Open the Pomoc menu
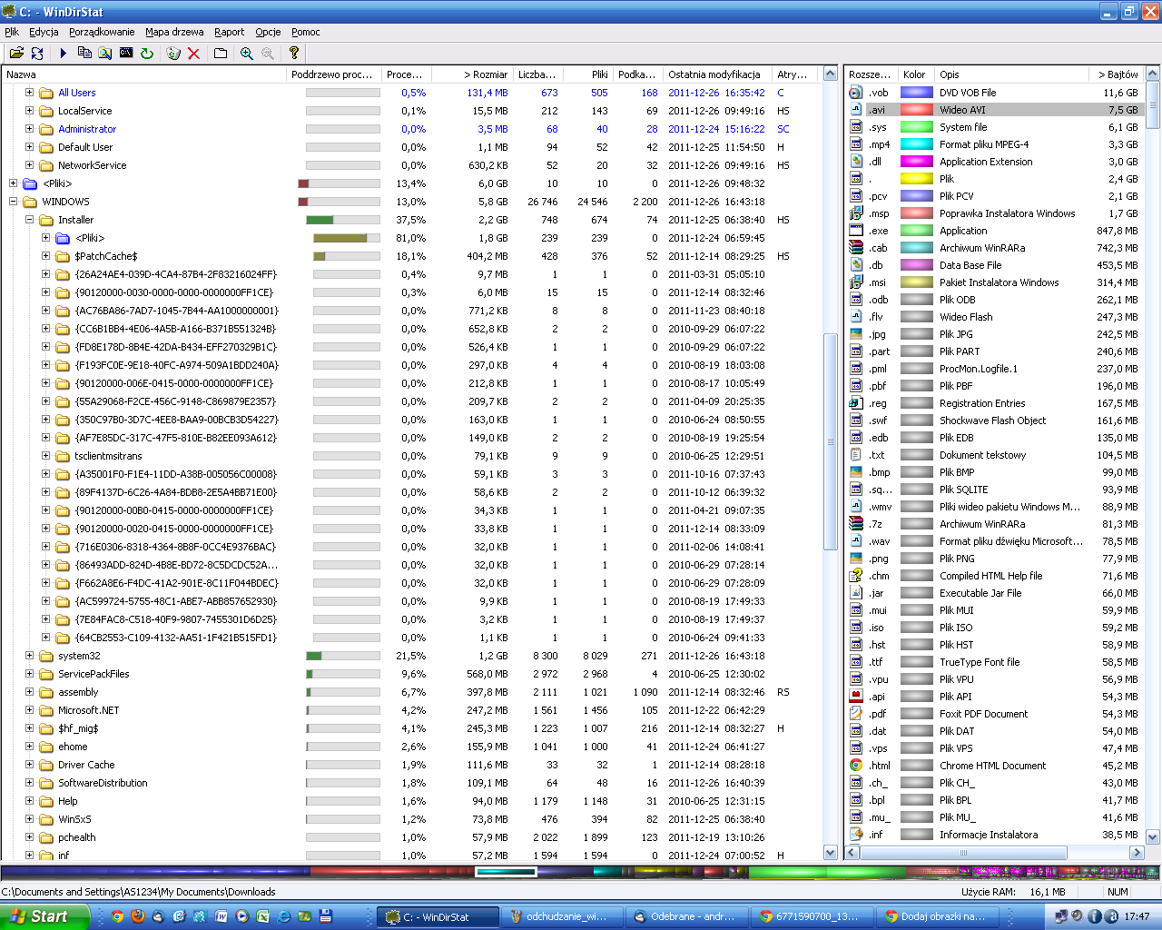The height and width of the screenshot is (930, 1162). tap(306, 32)
